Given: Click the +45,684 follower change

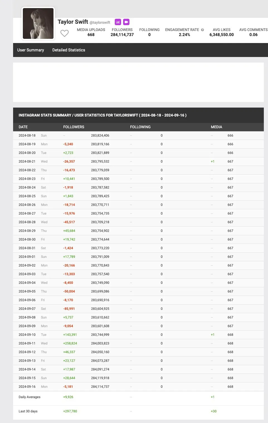Looking at the screenshot, I should pyautogui.click(x=69, y=231).
